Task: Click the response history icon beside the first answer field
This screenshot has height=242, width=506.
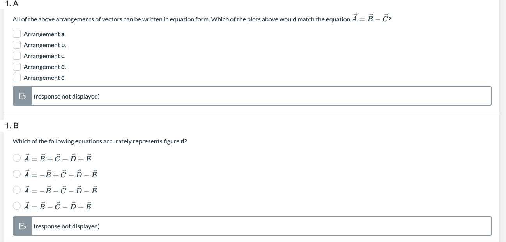Action: click(x=22, y=96)
